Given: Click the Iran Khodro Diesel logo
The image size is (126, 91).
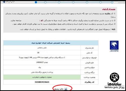Looking at the screenshot, I should [114, 46].
